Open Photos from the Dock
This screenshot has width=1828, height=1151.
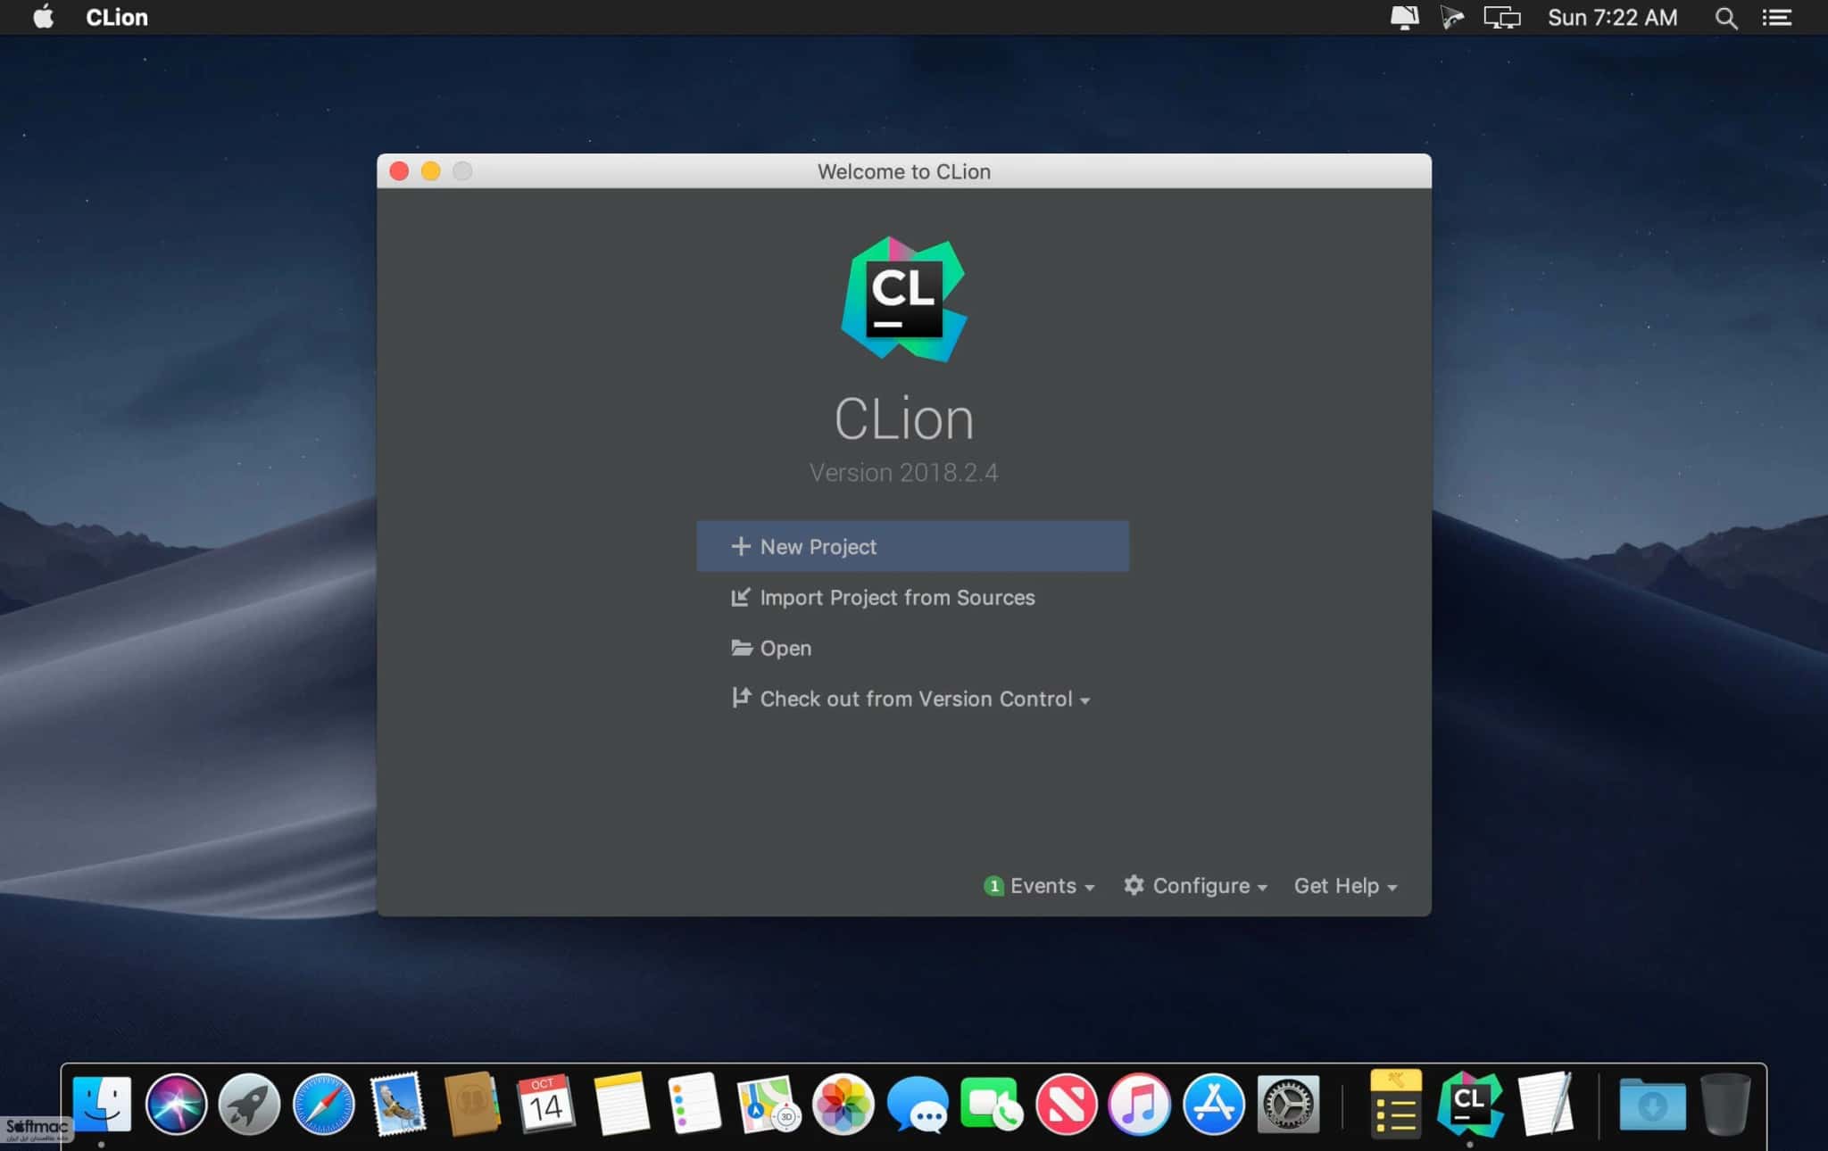pyautogui.click(x=843, y=1105)
